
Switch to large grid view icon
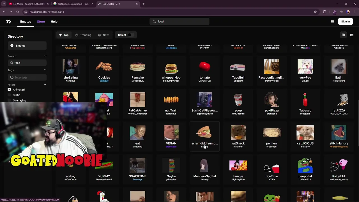point(343,35)
